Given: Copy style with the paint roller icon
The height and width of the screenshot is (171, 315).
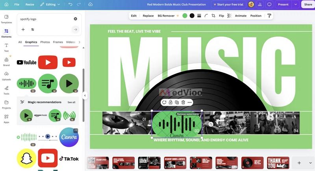Looking at the screenshot, I should point(269,16).
